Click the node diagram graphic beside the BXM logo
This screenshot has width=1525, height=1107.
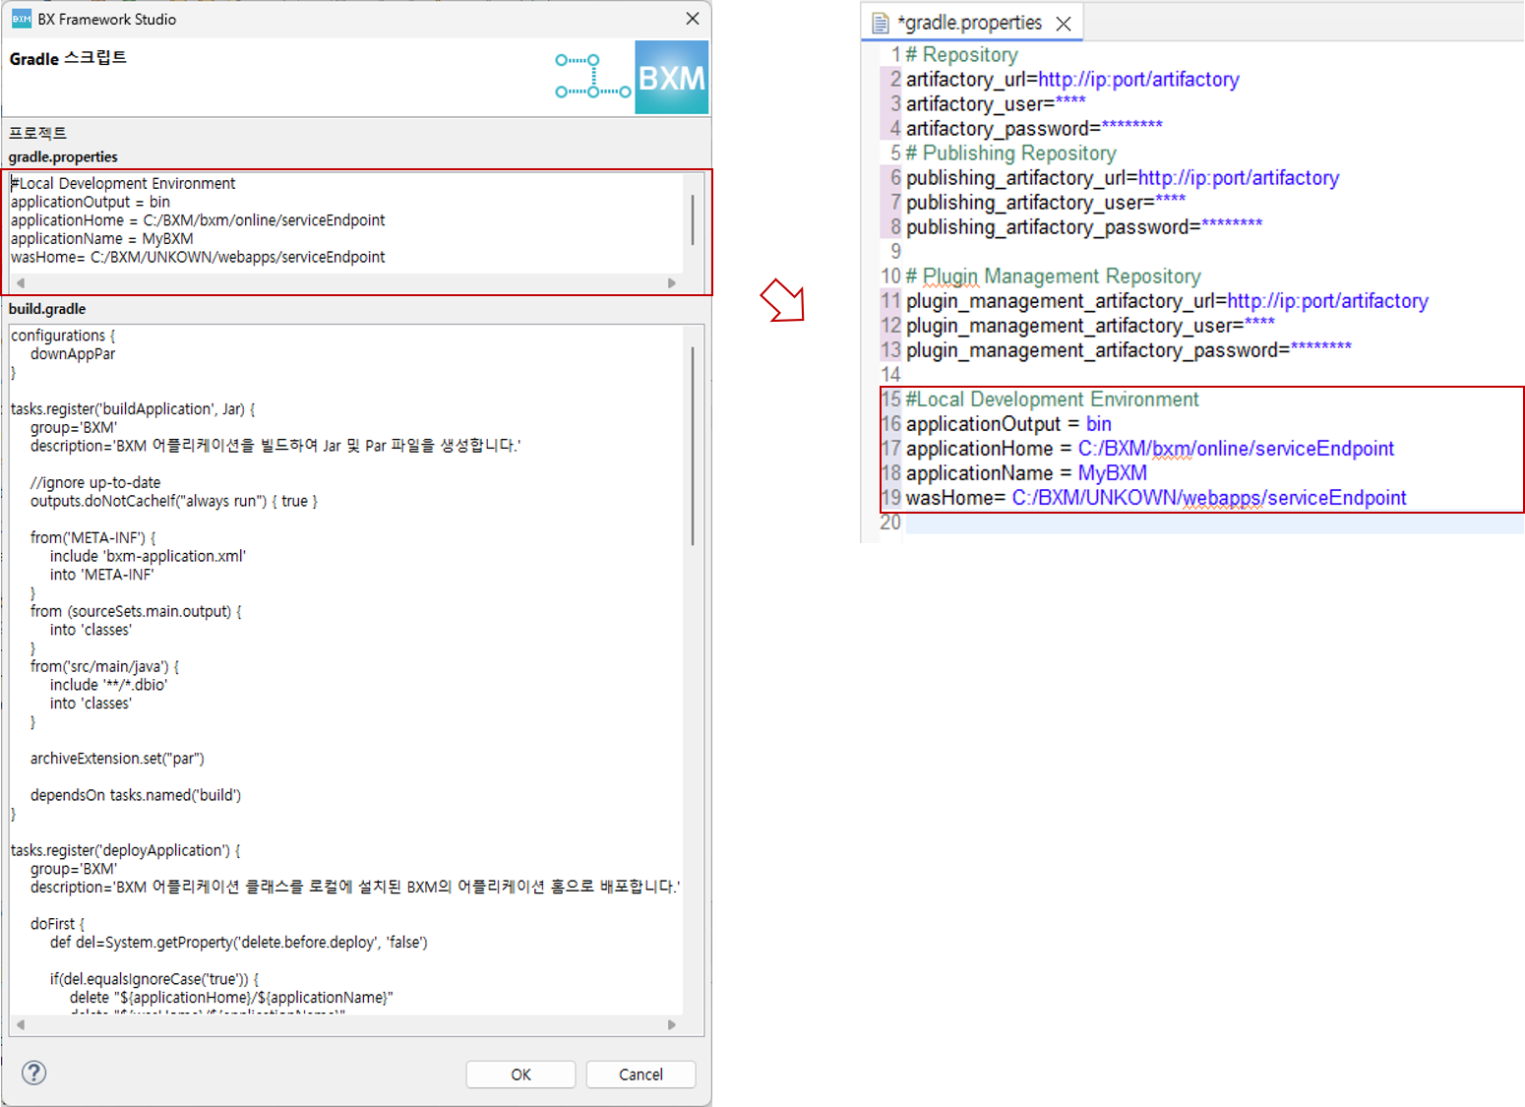pos(591,76)
